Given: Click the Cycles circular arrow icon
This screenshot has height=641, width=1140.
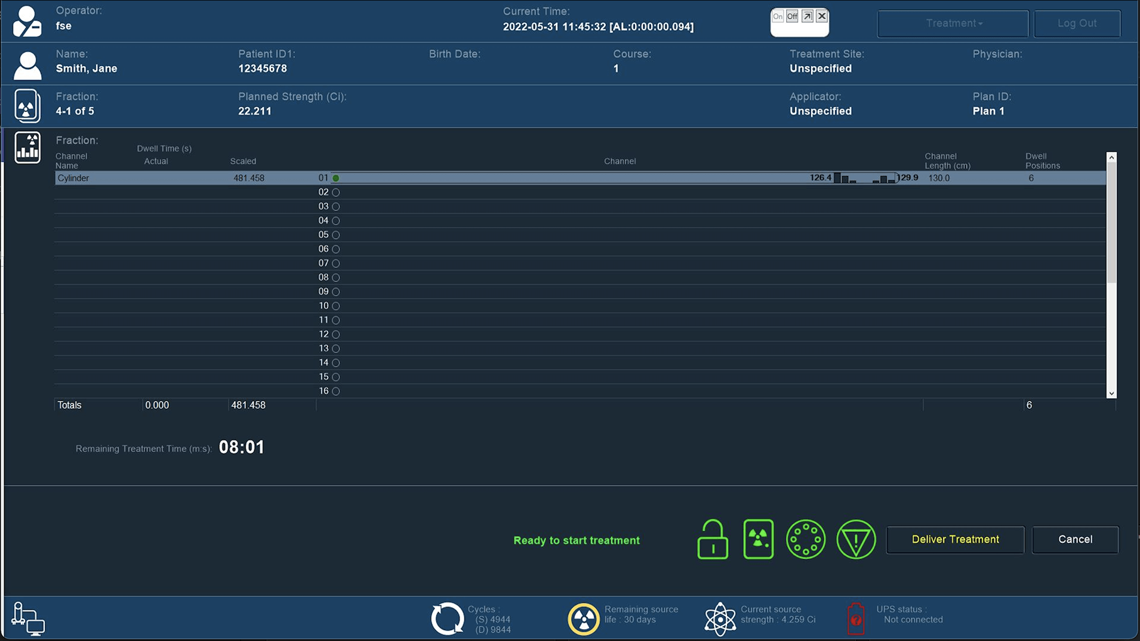Looking at the screenshot, I should (x=447, y=618).
